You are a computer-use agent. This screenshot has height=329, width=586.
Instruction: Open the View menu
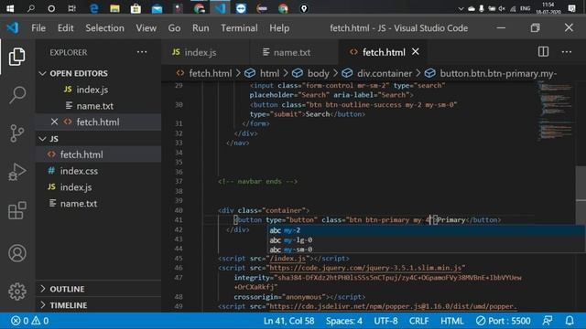[146, 28]
